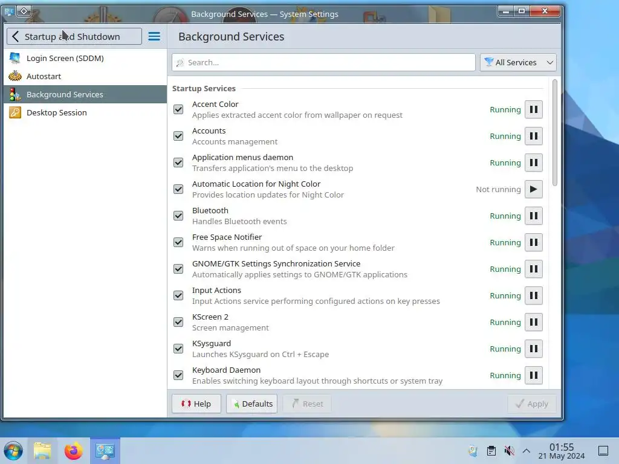Pause the GNOME/GTK Settings Synchronization Service

pos(533,269)
